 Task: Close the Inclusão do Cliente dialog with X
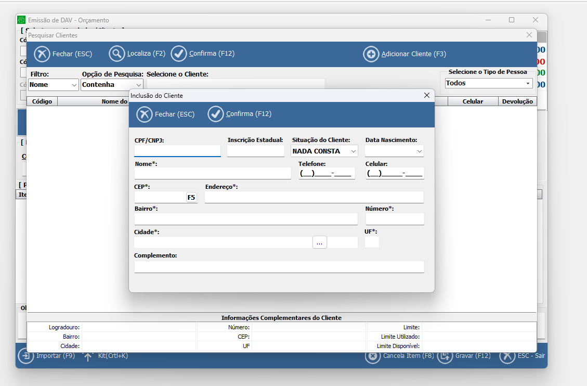tap(427, 95)
